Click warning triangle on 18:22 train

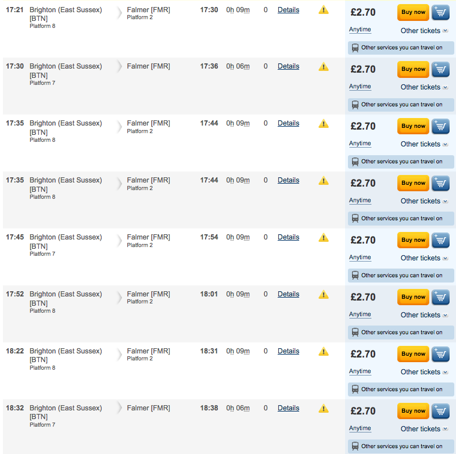pyautogui.click(x=324, y=352)
